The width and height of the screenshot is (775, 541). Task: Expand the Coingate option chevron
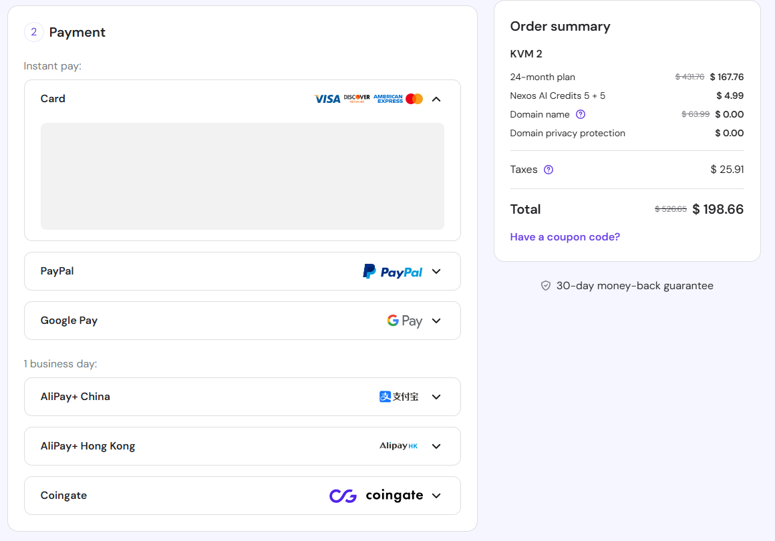[x=436, y=496]
